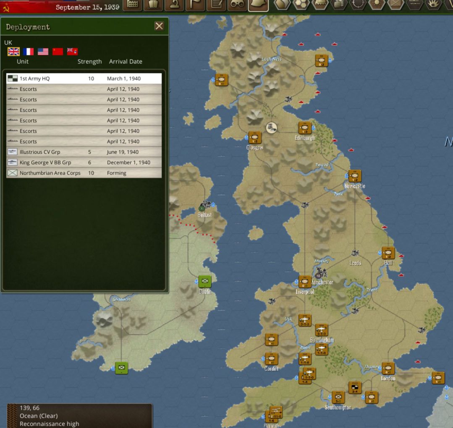This screenshot has width=453, height=428.
Task: Select the green Irish unit at Dublin
Action: (205, 281)
